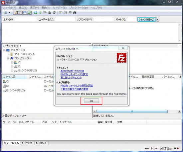Click the Process queue green arrows icon

40,13
